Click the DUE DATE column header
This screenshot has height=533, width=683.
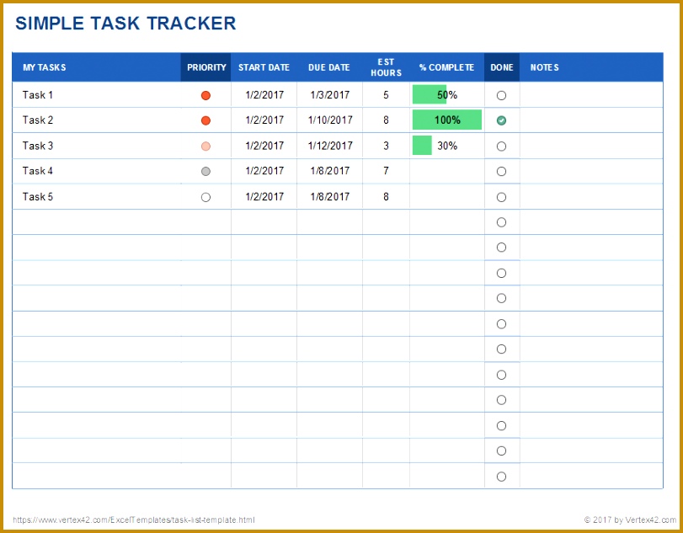(x=328, y=67)
